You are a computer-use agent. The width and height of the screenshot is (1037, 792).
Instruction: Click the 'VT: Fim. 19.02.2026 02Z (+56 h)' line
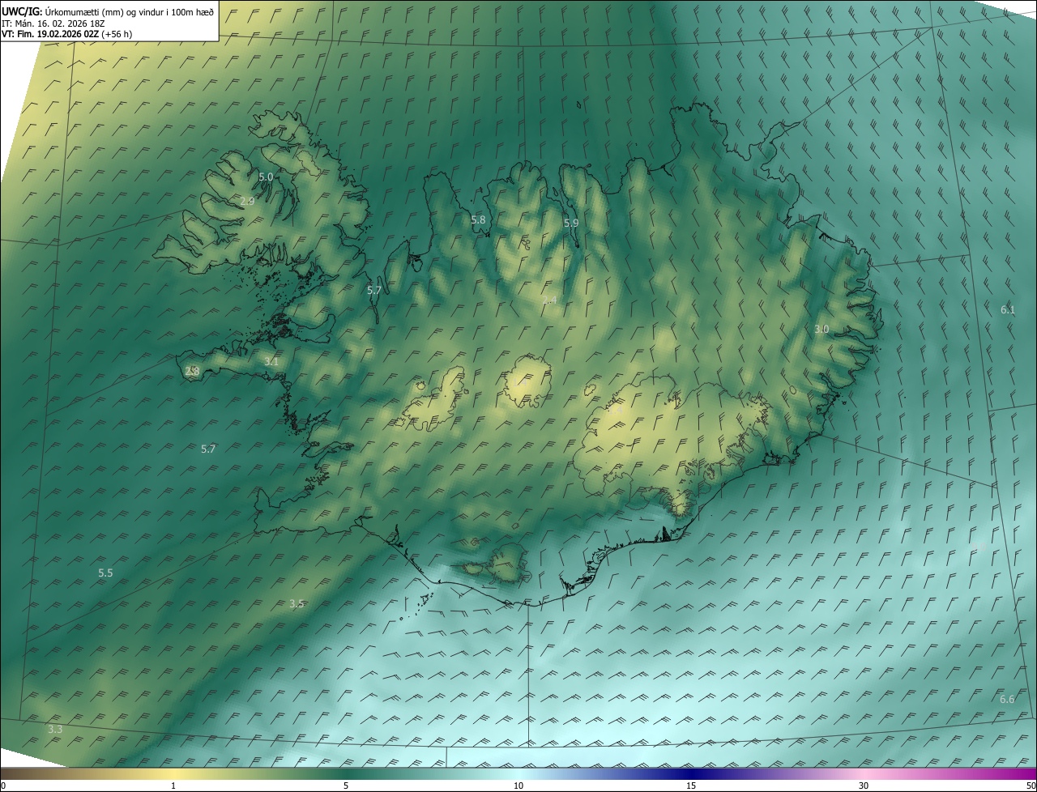coord(67,34)
